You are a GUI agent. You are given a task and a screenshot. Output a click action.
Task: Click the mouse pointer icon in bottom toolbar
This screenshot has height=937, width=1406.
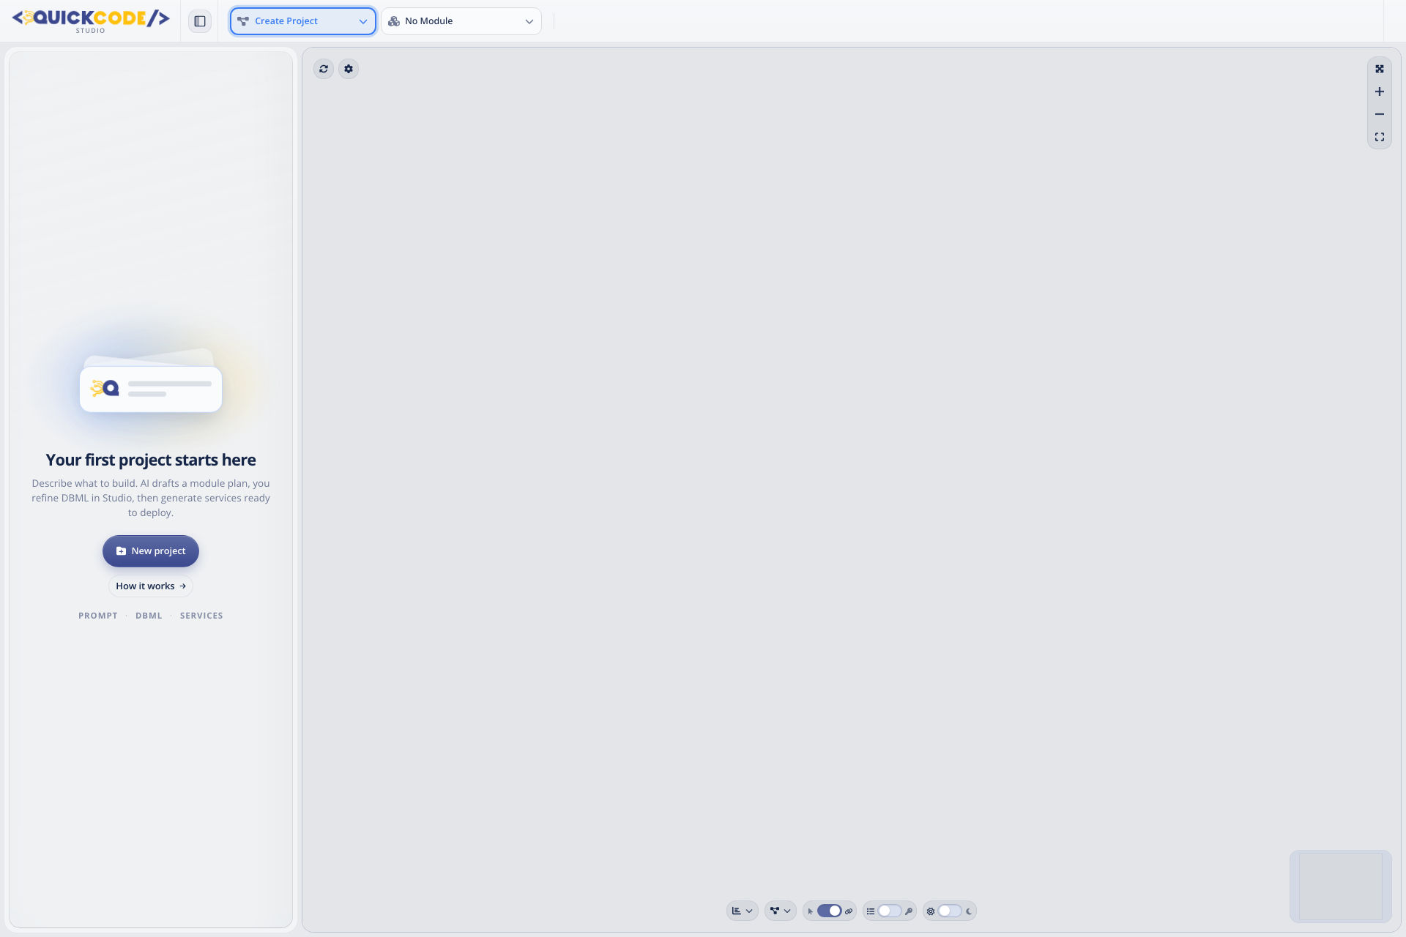point(810,911)
